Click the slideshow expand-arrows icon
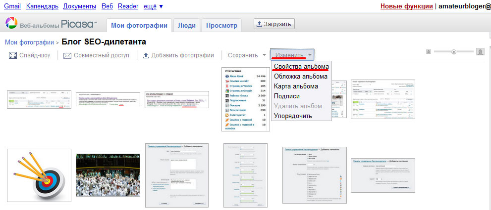Image resolution: width=491 pixels, height=210 pixels. point(12,56)
